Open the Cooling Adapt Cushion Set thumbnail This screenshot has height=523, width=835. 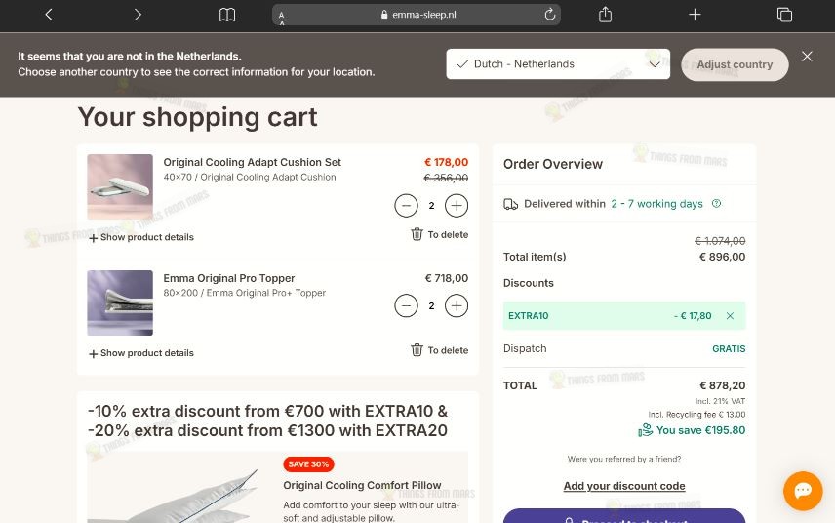(x=120, y=186)
